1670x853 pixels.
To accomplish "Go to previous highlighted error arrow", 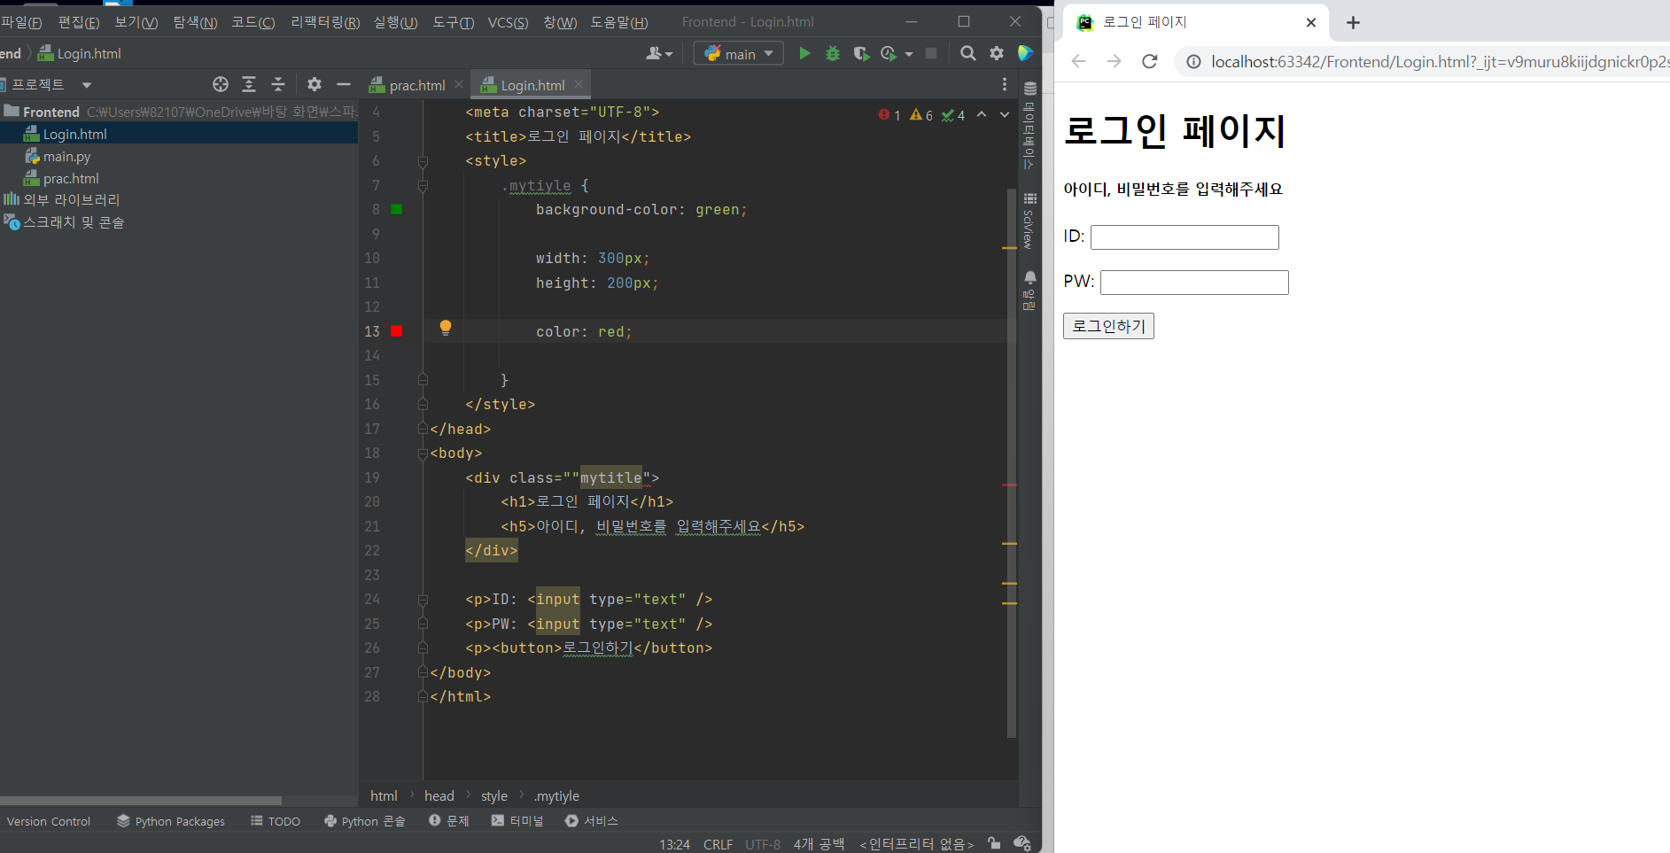I will pos(982,114).
